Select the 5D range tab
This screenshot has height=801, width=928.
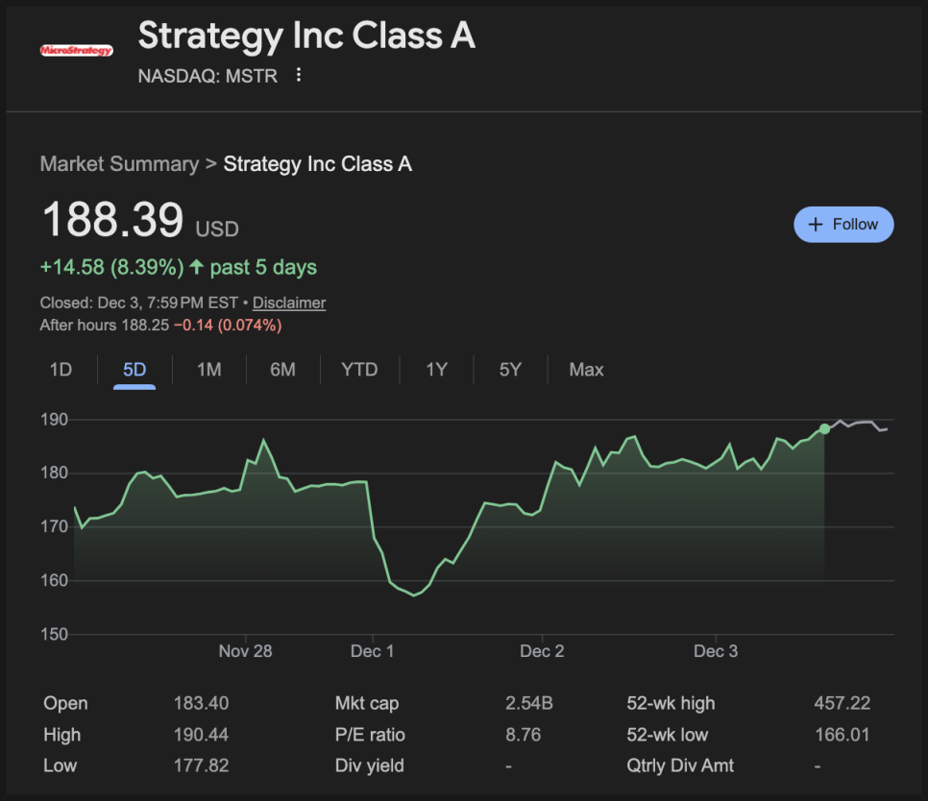[x=134, y=370]
